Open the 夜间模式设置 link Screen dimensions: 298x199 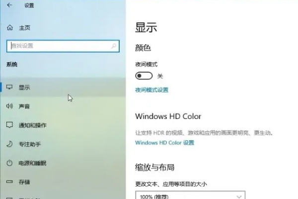(151, 90)
